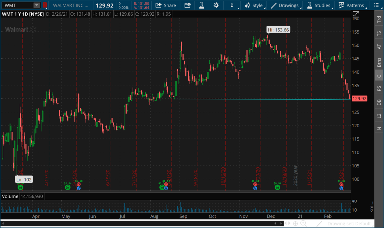Click the red 129.92 price axis label
This screenshot has width=384, height=228.
point(359,99)
